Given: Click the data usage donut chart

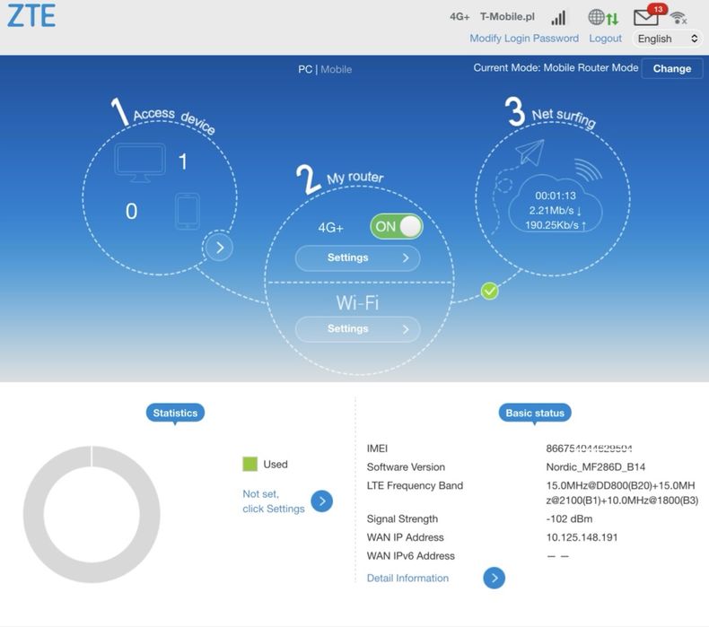Looking at the screenshot, I should (x=92, y=514).
